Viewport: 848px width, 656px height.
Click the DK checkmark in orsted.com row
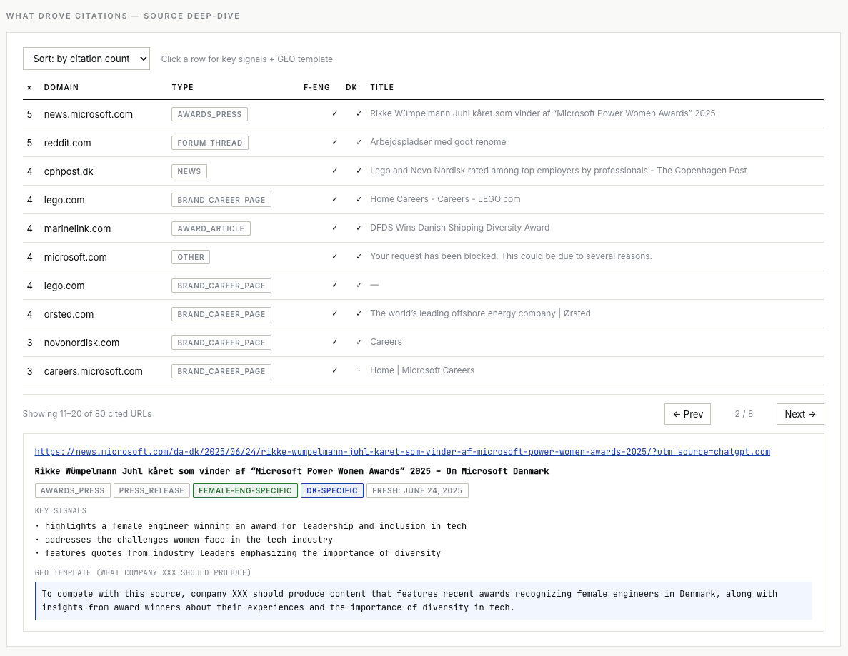pyautogui.click(x=359, y=313)
